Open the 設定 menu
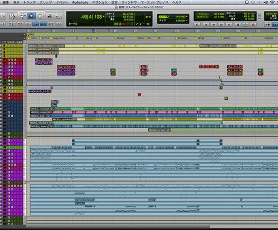This screenshot has width=278, height=230. pos(114,2)
